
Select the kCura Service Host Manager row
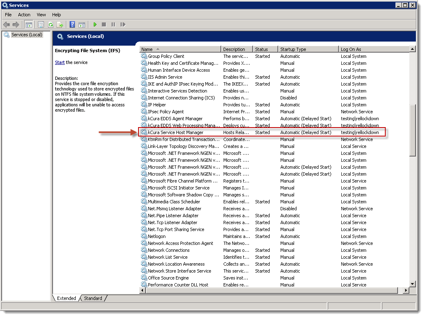(176, 132)
